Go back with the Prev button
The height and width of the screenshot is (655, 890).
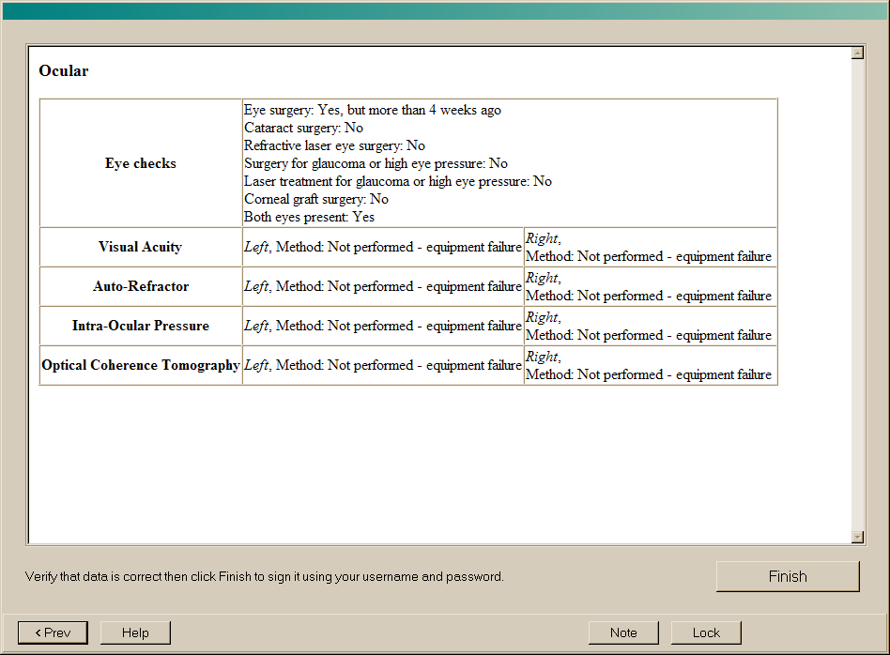53,632
